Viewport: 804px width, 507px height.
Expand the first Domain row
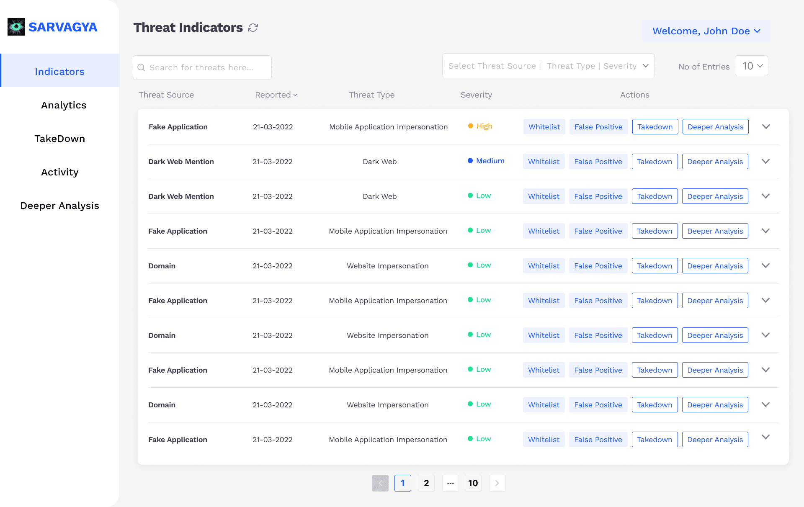pyautogui.click(x=765, y=265)
